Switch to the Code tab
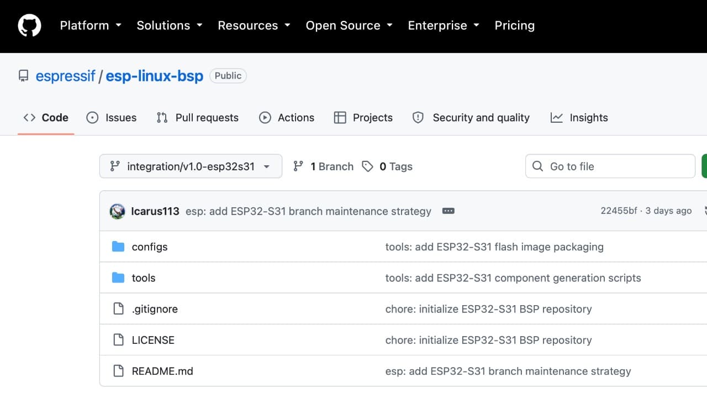707x398 pixels. (x=46, y=118)
